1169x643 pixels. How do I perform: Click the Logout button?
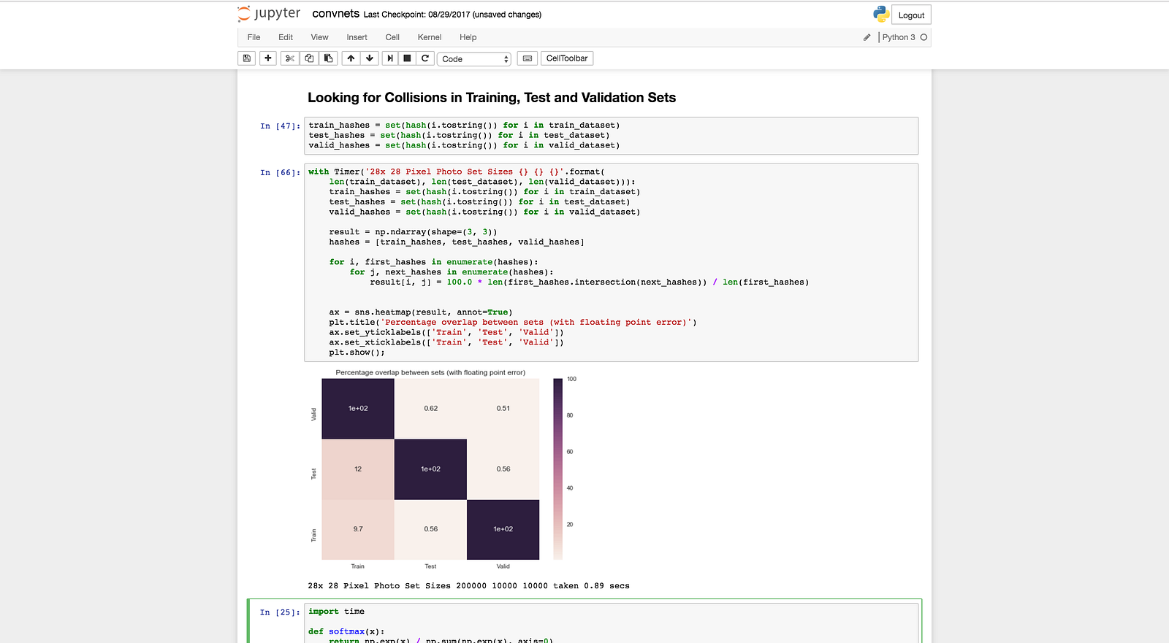coord(911,15)
